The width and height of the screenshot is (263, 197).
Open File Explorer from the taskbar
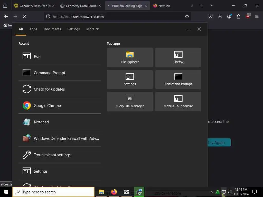101,192
